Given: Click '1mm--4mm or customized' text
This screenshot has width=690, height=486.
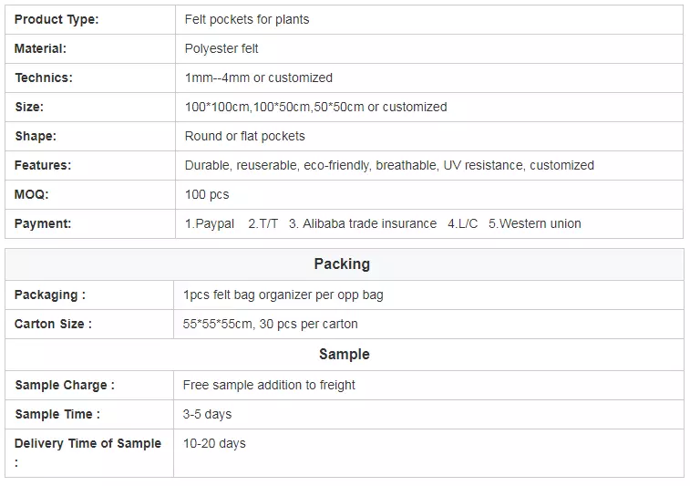Looking at the screenshot, I should [x=258, y=78].
